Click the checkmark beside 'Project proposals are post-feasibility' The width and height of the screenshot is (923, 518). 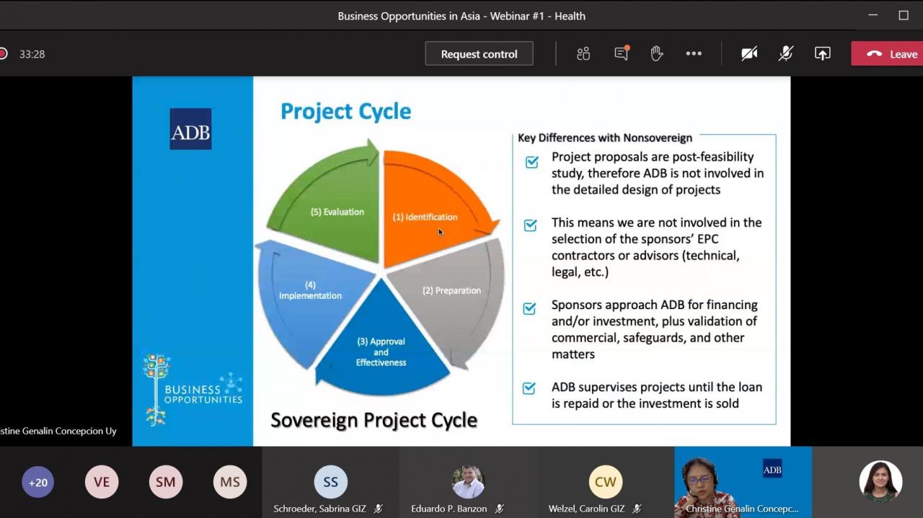531,162
